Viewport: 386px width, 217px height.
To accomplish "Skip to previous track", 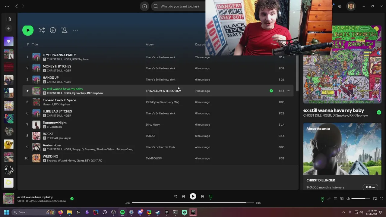I will tap(183, 196).
